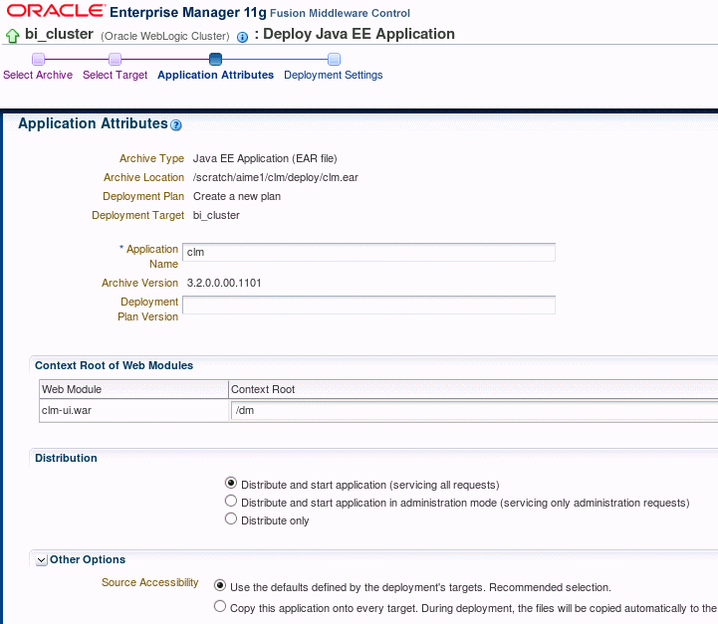The image size is (718, 624).
Task: Click the 'Create a new plan' text
Action: coord(237,197)
